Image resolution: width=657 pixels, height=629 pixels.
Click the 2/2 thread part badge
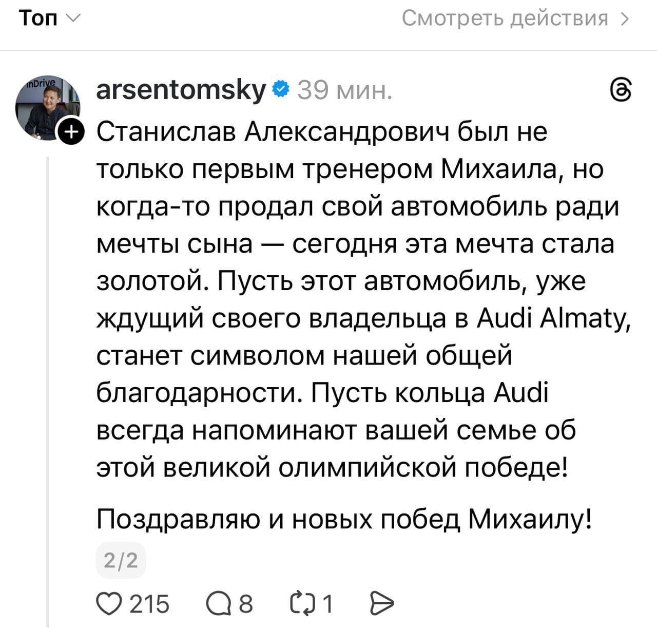point(121,560)
